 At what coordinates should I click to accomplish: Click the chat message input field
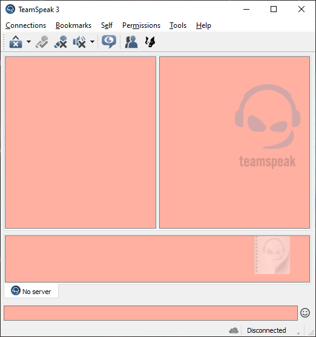point(151,313)
